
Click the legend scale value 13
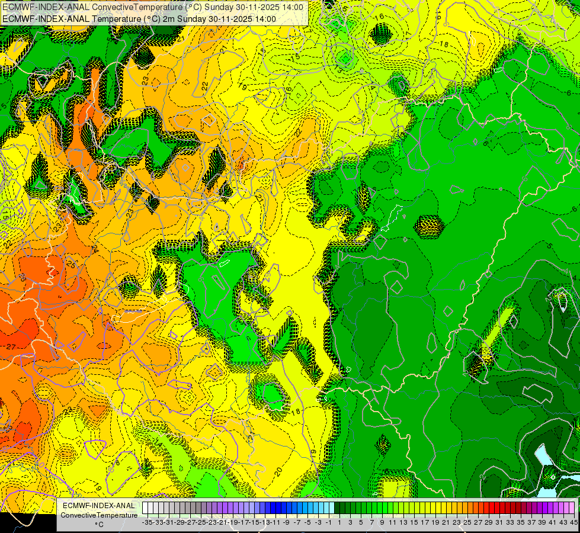click(x=403, y=522)
